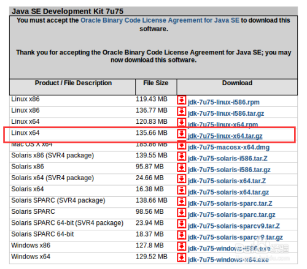
Task: Click download icon for jdk-7u75-solaris-sparc.tar.gz
Action: (x=182, y=213)
